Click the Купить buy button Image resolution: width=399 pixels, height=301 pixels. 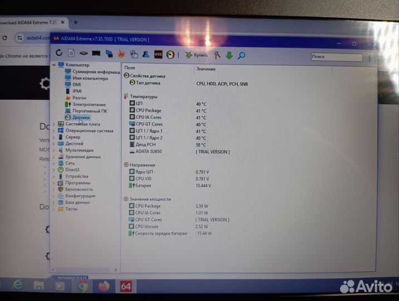pos(196,55)
